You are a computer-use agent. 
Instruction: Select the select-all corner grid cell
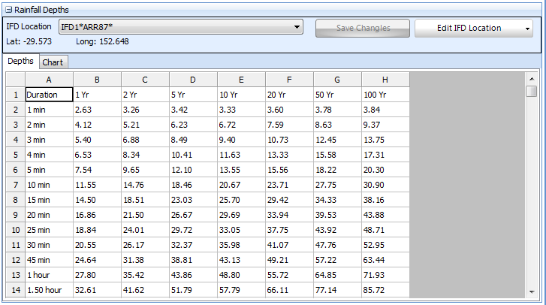coord(15,80)
